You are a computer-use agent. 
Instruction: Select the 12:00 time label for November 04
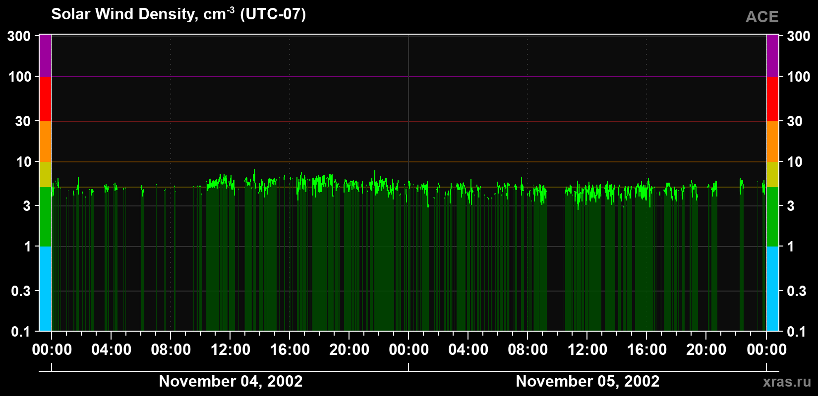(x=231, y=350)
